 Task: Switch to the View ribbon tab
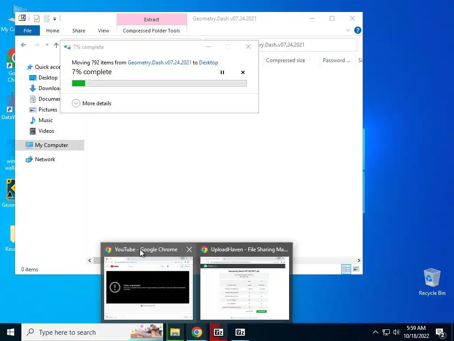click(103, 31)
